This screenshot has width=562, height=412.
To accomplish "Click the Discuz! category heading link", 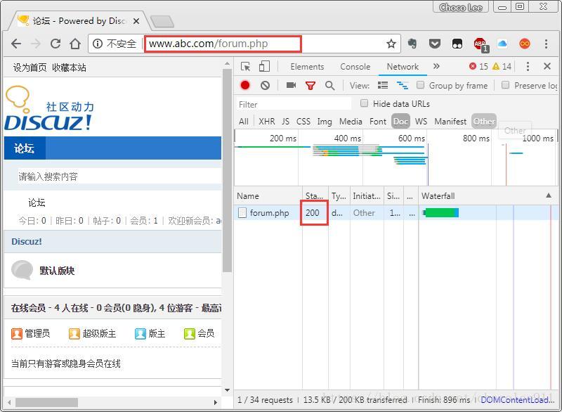I will 27,242.
